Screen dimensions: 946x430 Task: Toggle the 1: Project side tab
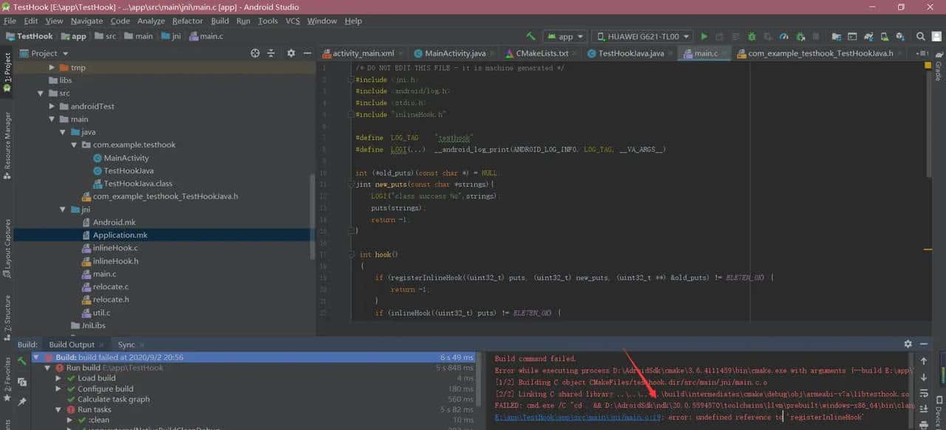pyautogui.click(x=7, y=72)
